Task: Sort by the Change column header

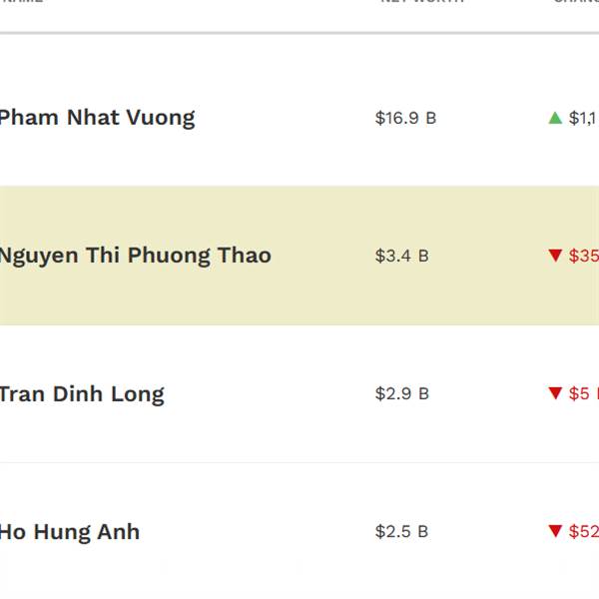Action: 575,2
